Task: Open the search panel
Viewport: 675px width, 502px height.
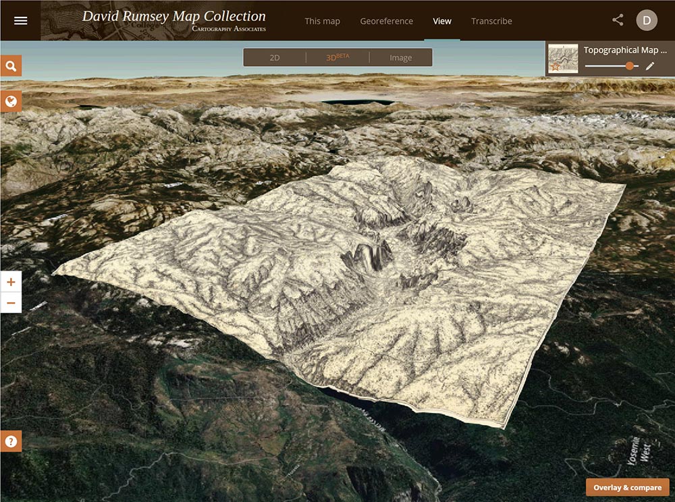Action: 11,66
